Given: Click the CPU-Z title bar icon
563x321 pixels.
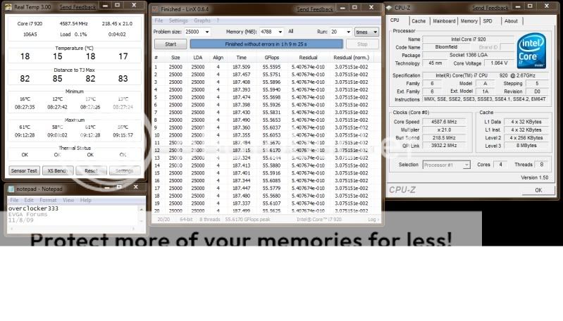Looking at the screenshot, I should pyautogui.click(x=390, y=8).
